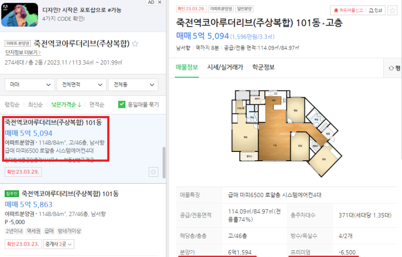
Task: Switch to the 시세/실거래가 tab
Action: coord(225,67)
